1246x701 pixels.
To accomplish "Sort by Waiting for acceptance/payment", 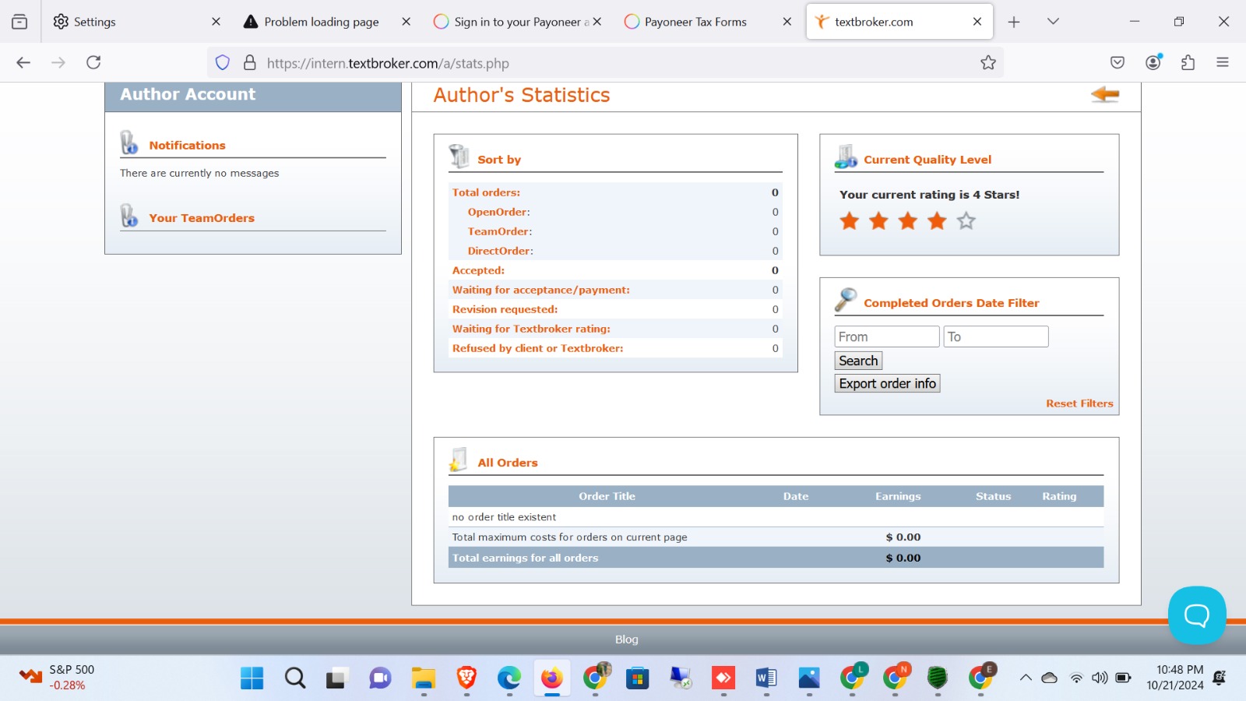I will (x=541, y=290).
